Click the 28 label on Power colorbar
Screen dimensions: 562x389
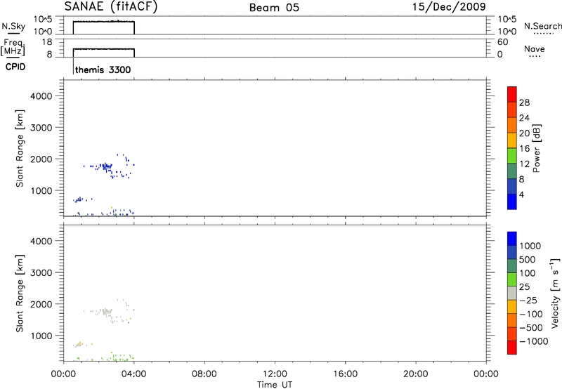pos(524,103)
